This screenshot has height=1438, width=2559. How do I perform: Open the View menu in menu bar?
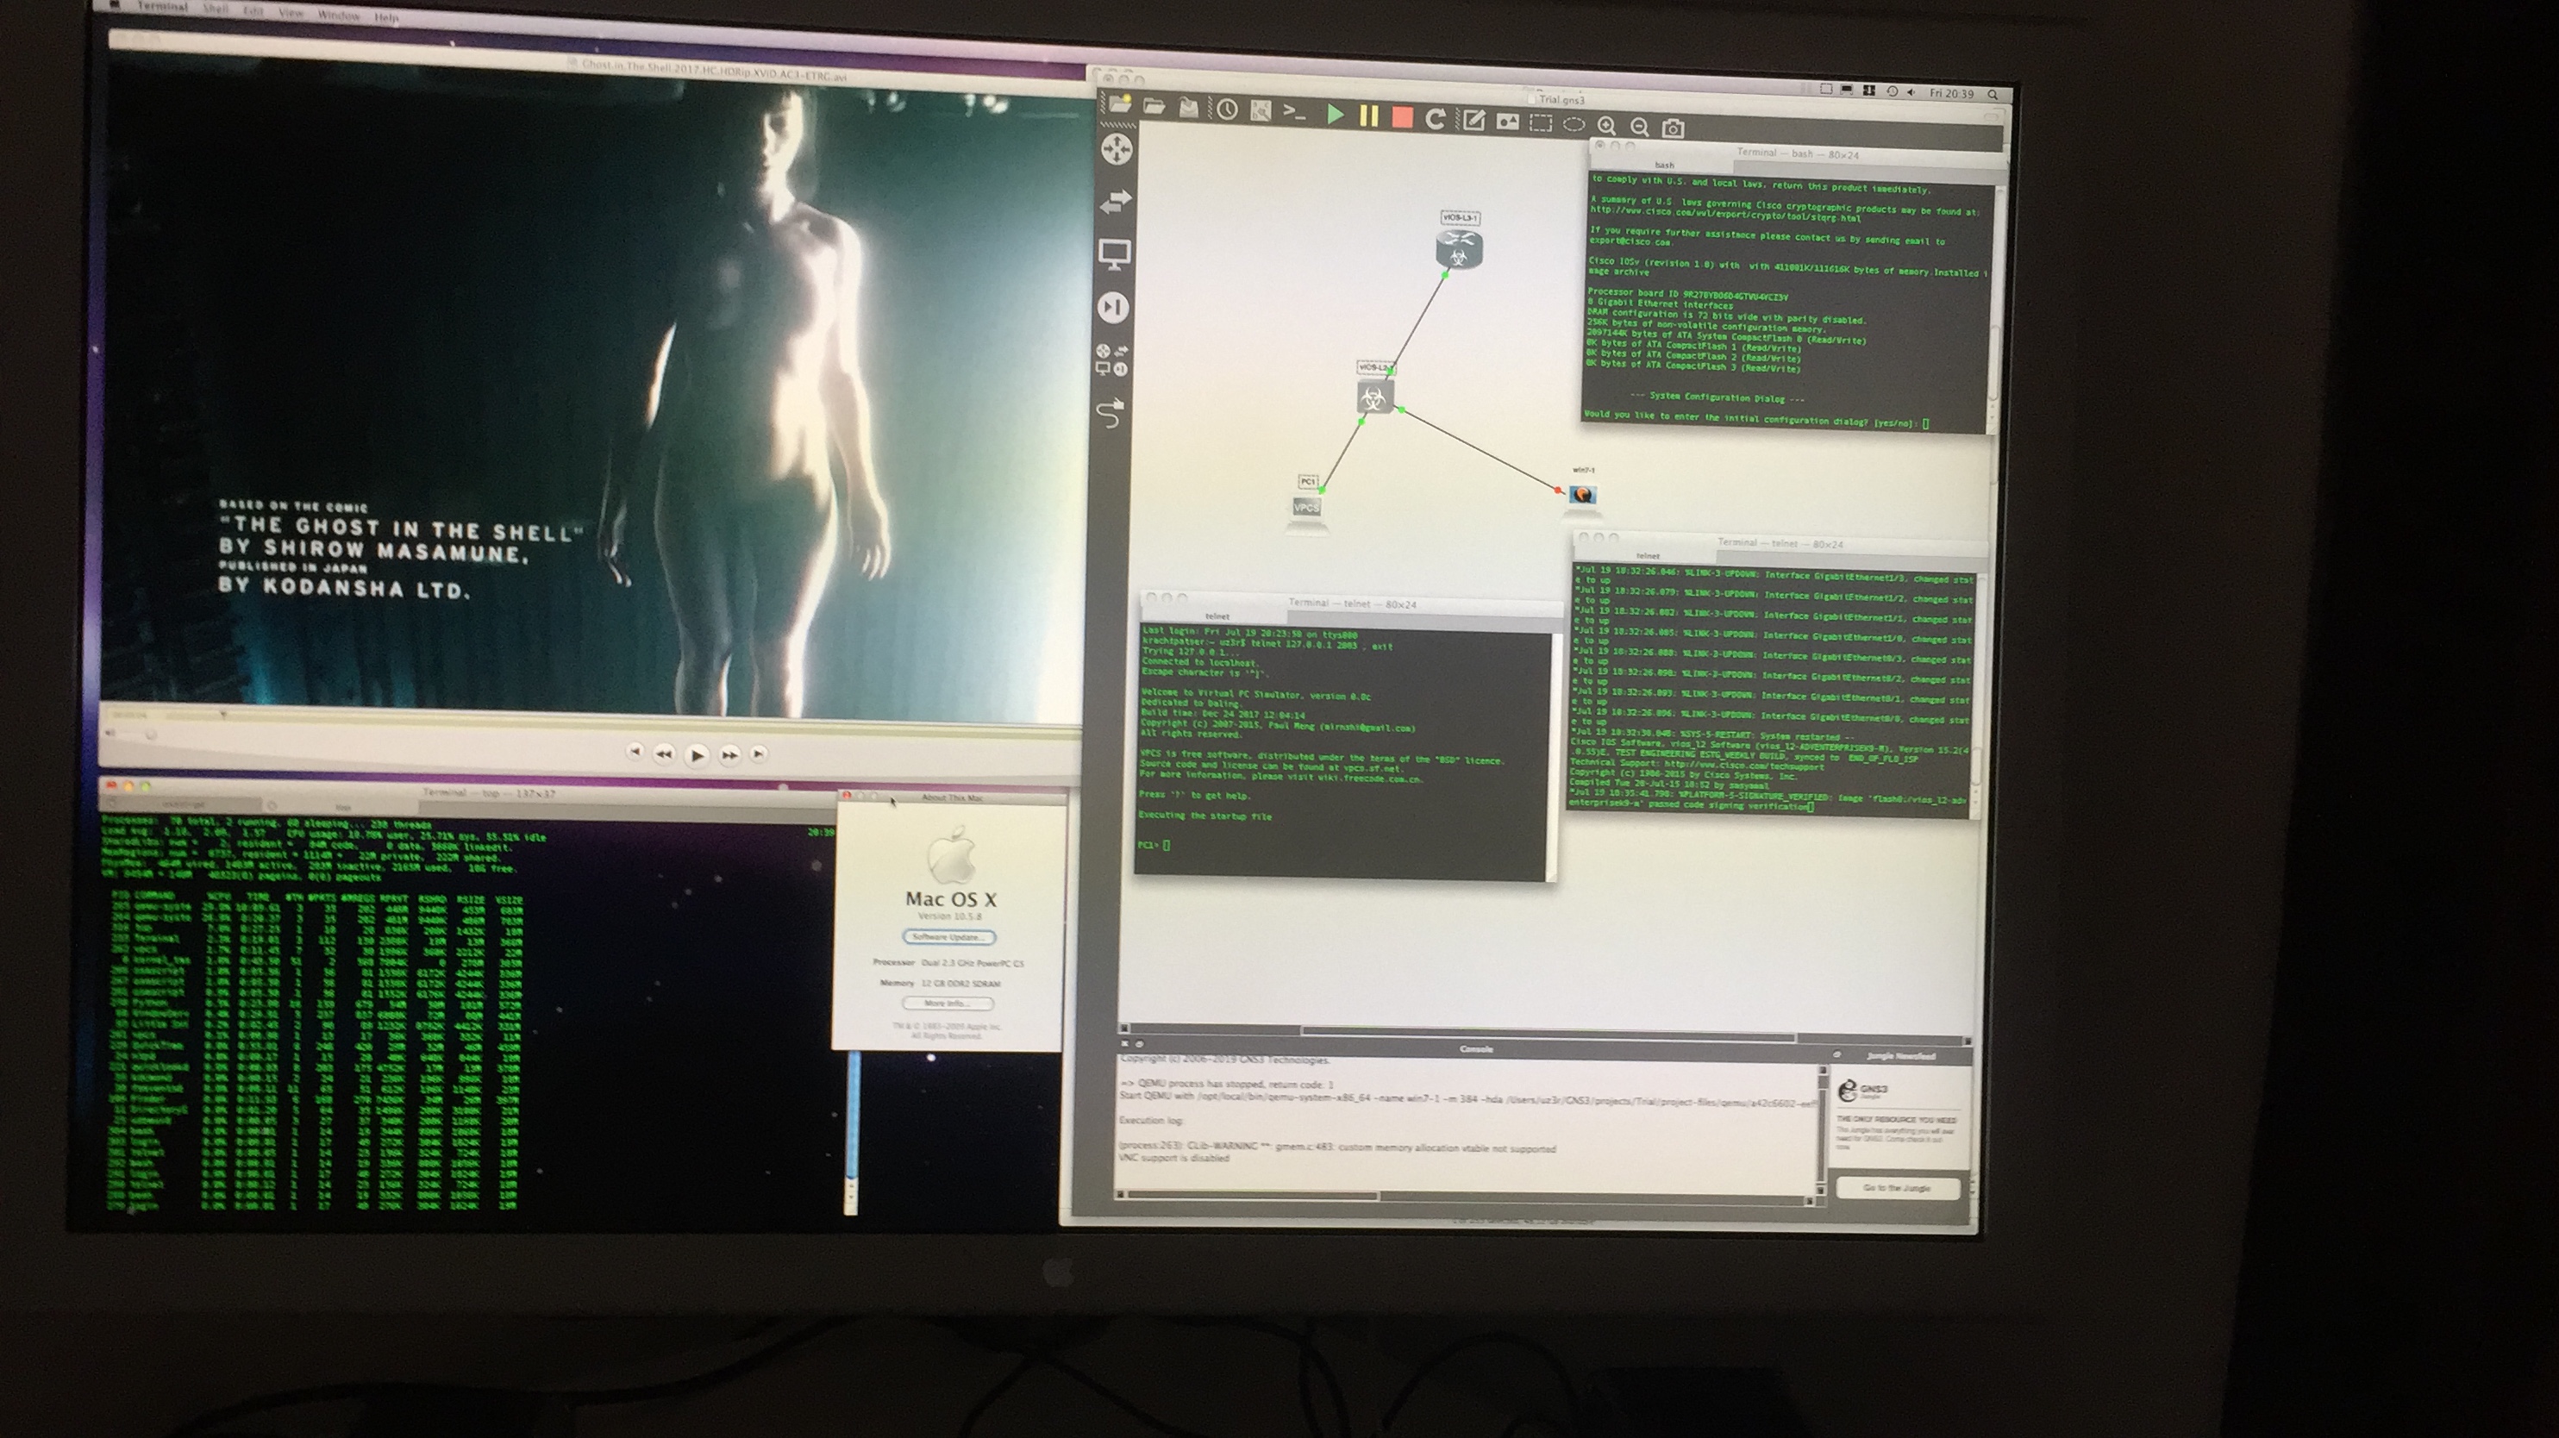point(290,13)
